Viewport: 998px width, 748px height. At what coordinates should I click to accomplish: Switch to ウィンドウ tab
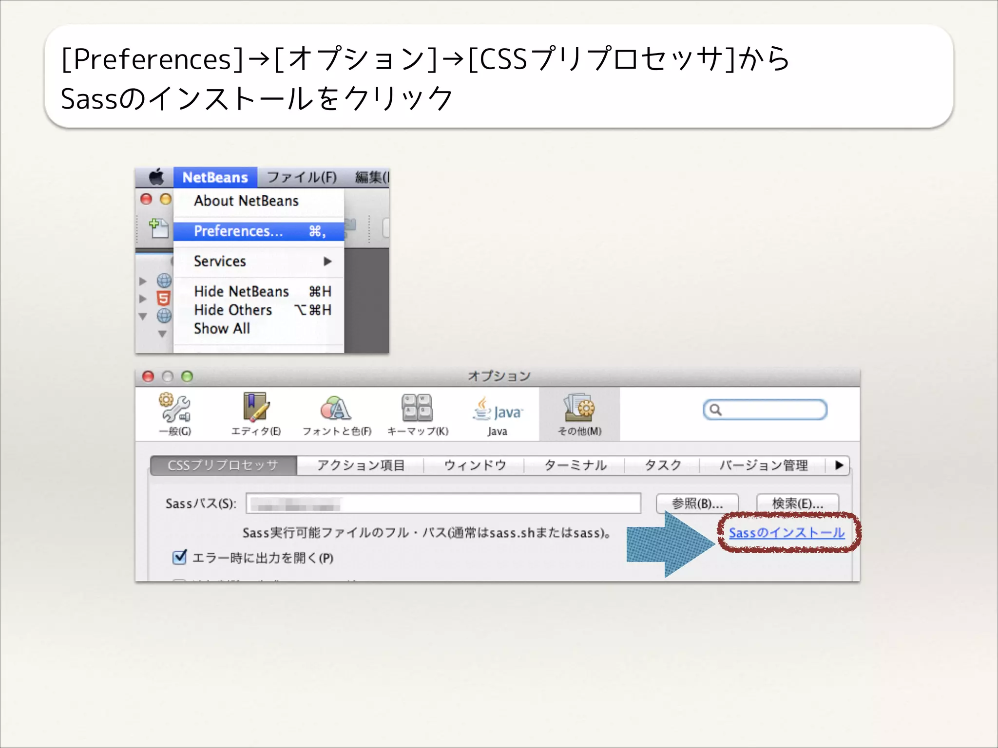tap(475, 466)
